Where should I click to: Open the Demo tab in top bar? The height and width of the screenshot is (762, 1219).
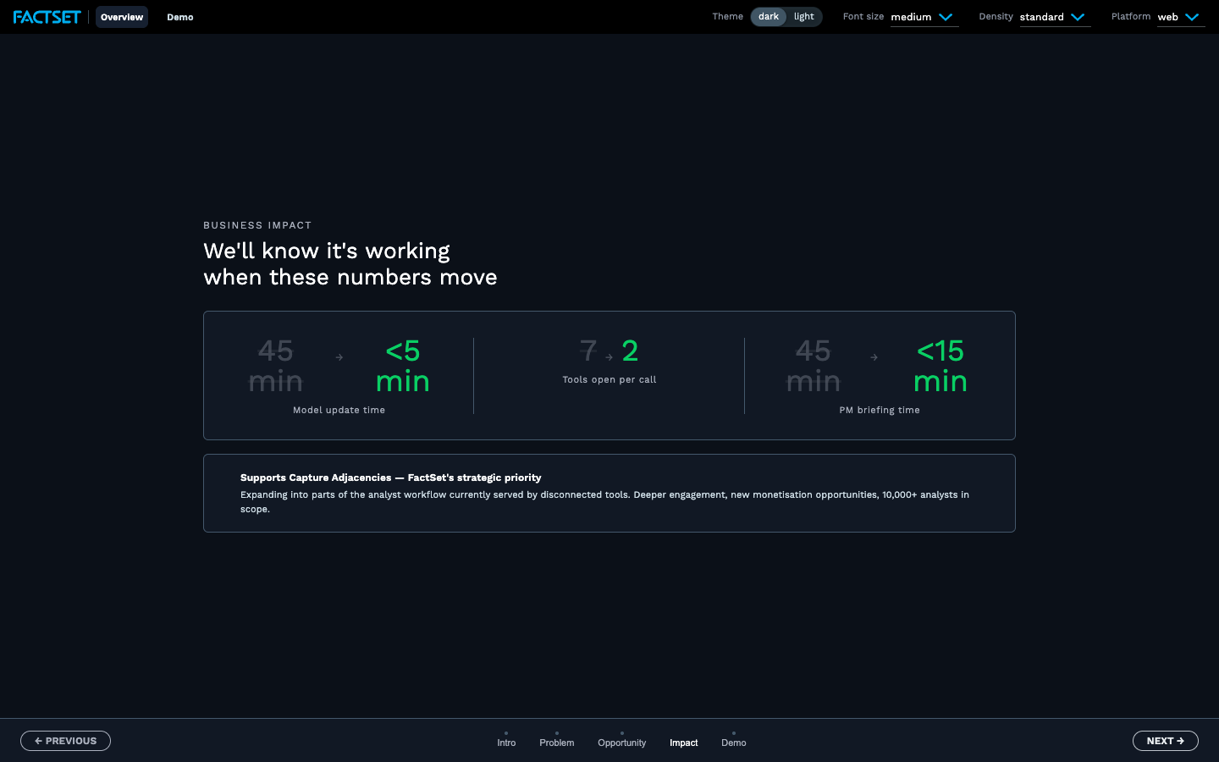click(x=180, y=17)
